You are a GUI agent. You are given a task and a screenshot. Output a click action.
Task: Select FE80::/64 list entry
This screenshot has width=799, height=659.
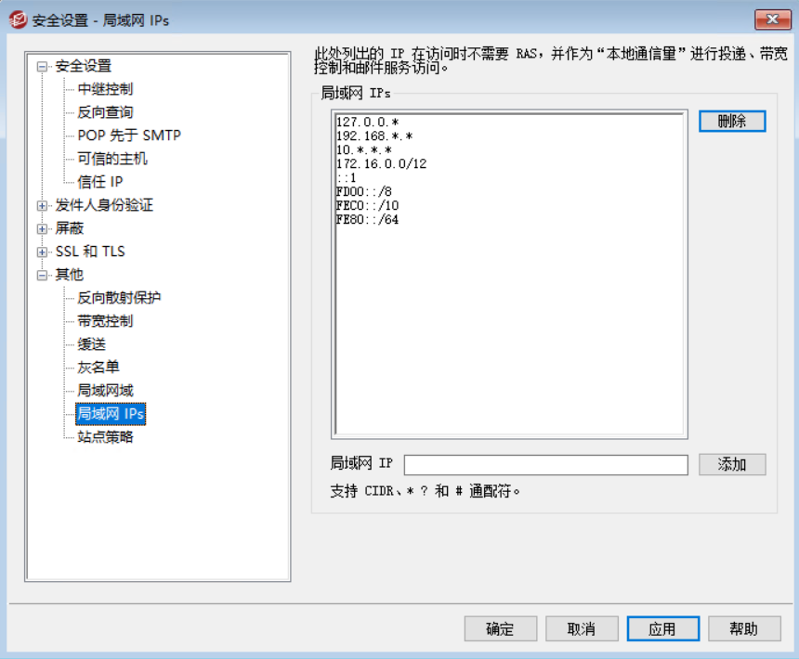pyautogui.click(x=367, y=219)
